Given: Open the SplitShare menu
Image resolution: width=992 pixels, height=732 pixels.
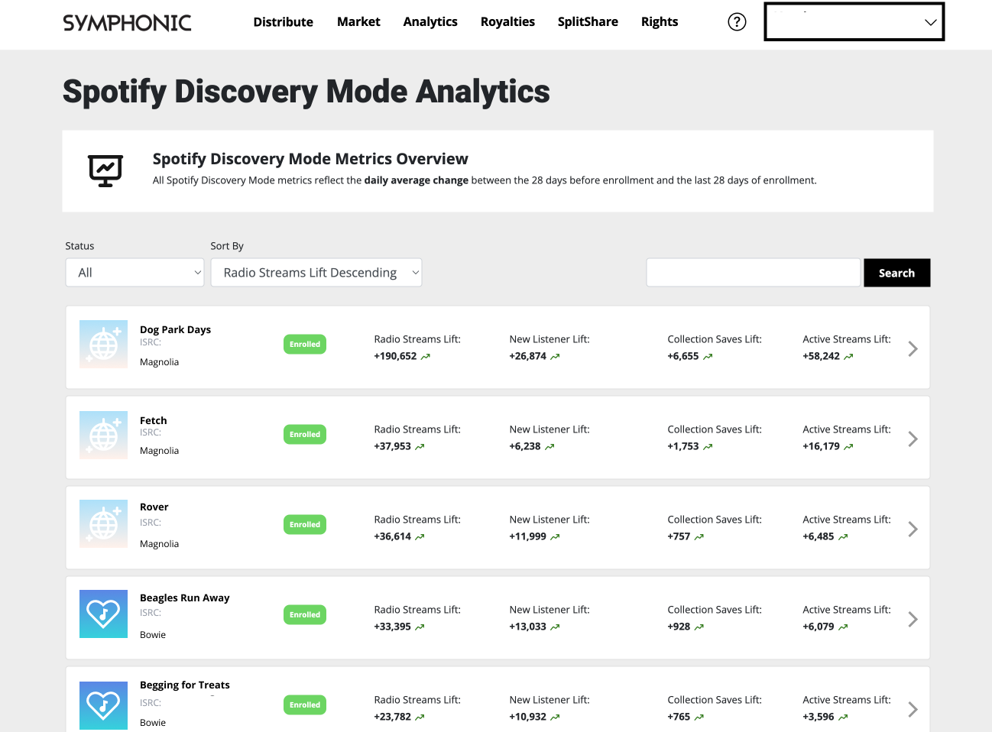Looking at the screenshot, I should point(588,22).
